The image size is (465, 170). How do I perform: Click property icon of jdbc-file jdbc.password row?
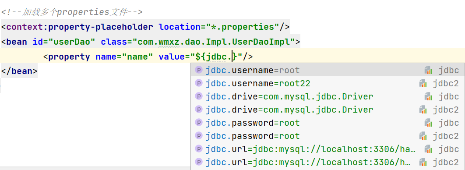tap(198, 123)
